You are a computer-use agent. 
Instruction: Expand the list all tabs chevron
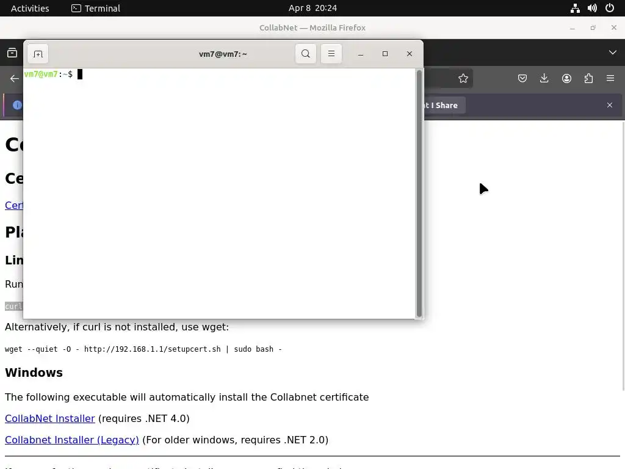613,53
